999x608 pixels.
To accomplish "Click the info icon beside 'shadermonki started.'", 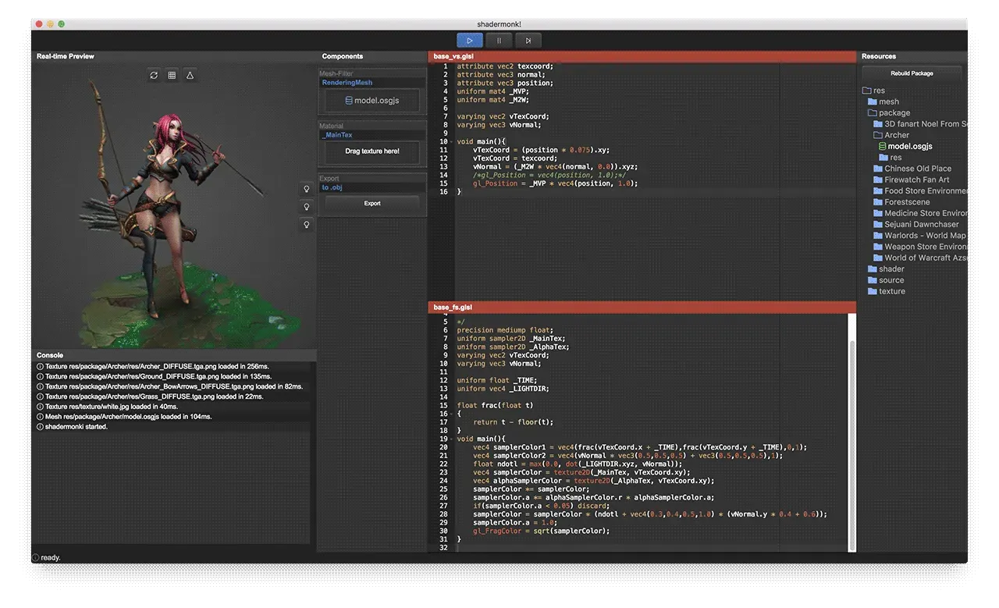I will (40, 427).
